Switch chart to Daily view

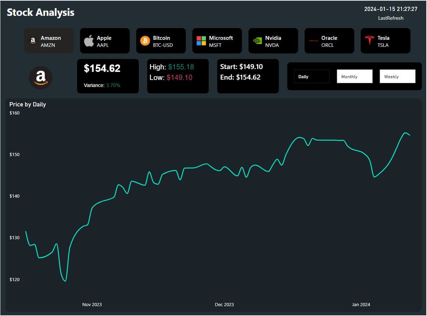pyautogui.click(x=312, y=76)
